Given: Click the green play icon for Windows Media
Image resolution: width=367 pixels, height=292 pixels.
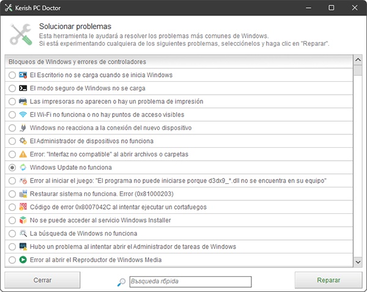Looking at the screenshot, I should click(x=23, y=260).
